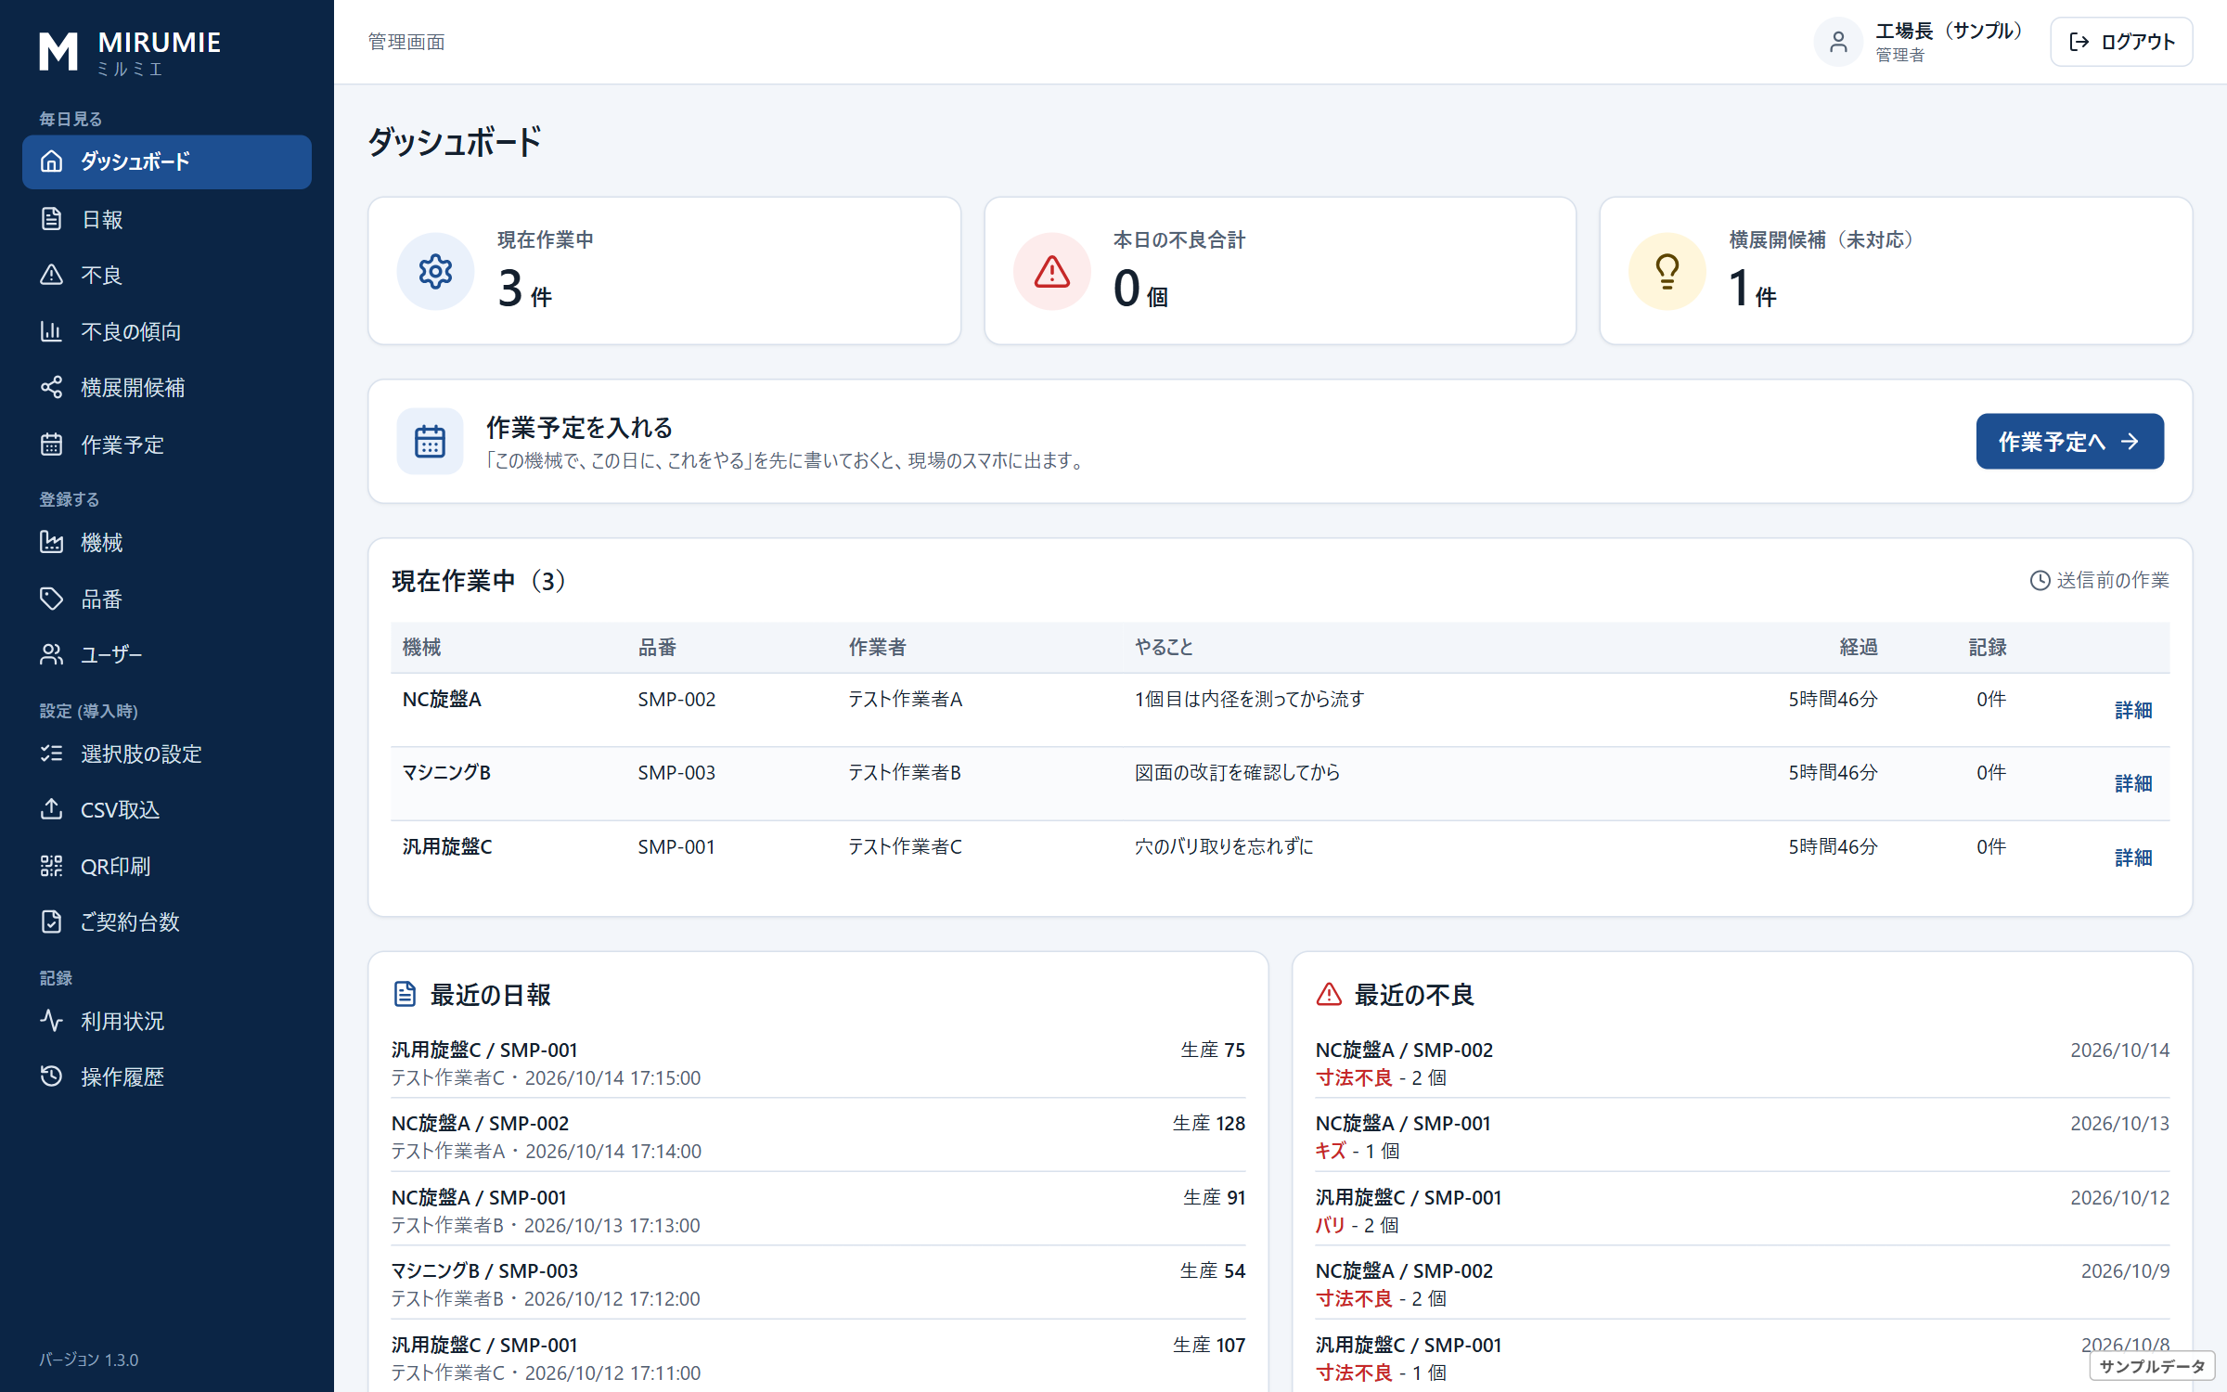Click the ダッシュボード home icon in sidebar
This screenshot has height=1392, width=2227.
(51, 161)
